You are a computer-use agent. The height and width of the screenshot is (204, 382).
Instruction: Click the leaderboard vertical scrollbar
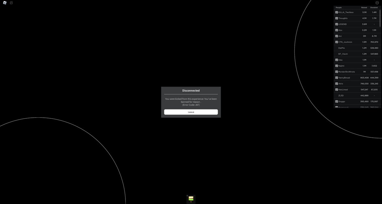380,18
